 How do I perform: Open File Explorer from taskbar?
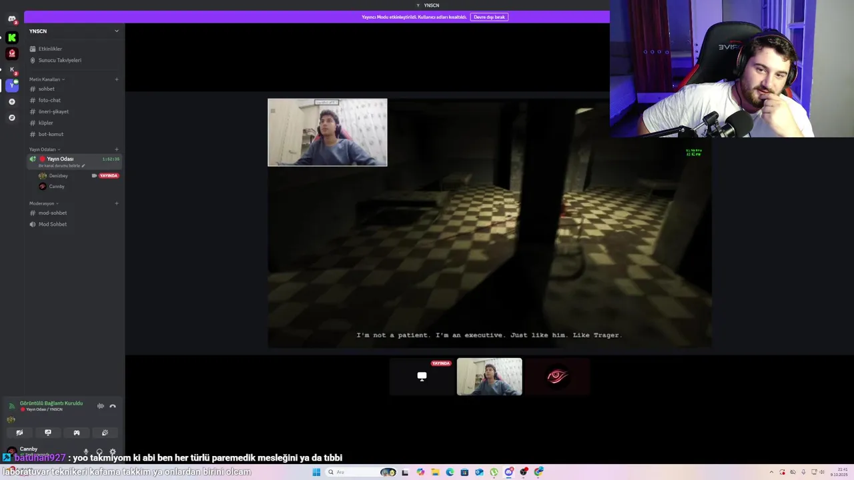click(435, 472)
